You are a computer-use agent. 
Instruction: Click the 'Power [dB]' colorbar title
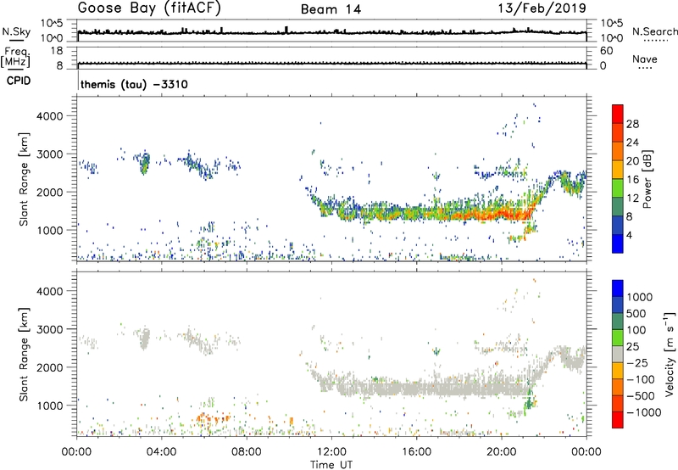pos(647,179)
